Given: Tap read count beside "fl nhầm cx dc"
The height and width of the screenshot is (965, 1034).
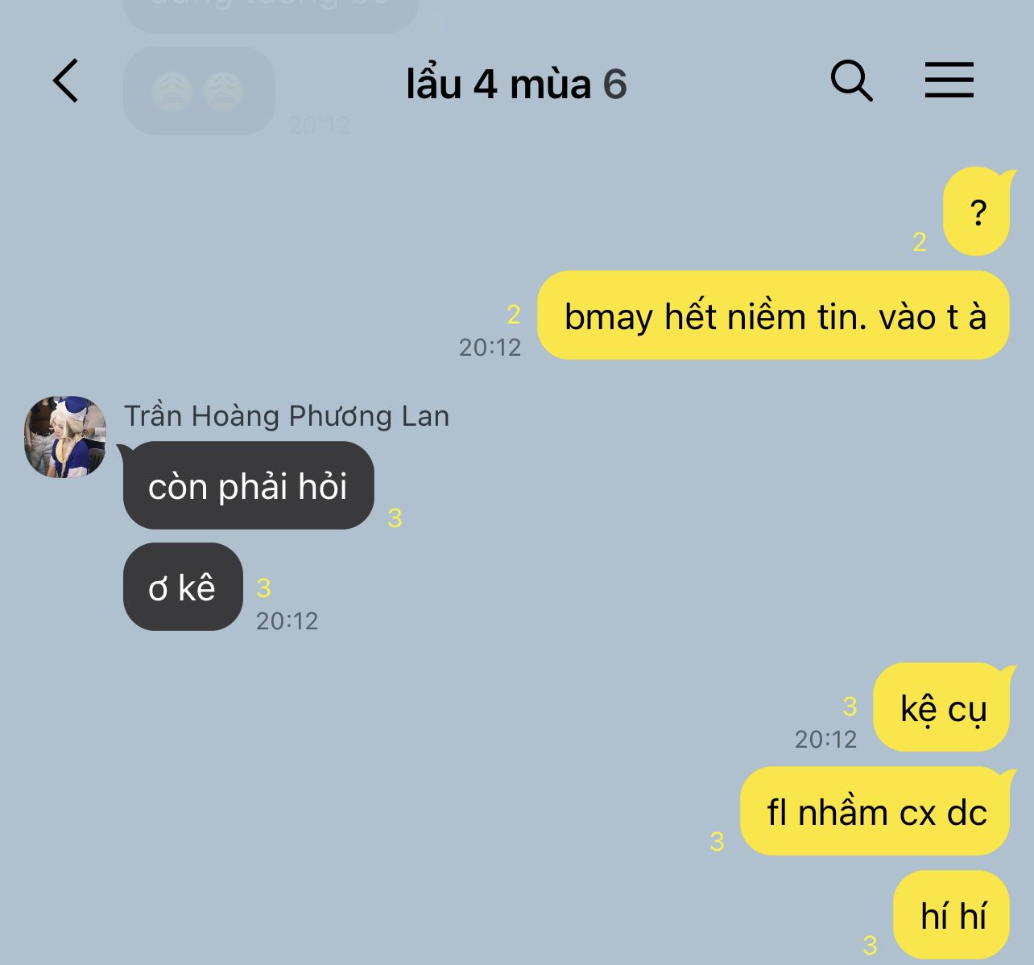Looking at the screenshot, I should (x=717, y=841).
